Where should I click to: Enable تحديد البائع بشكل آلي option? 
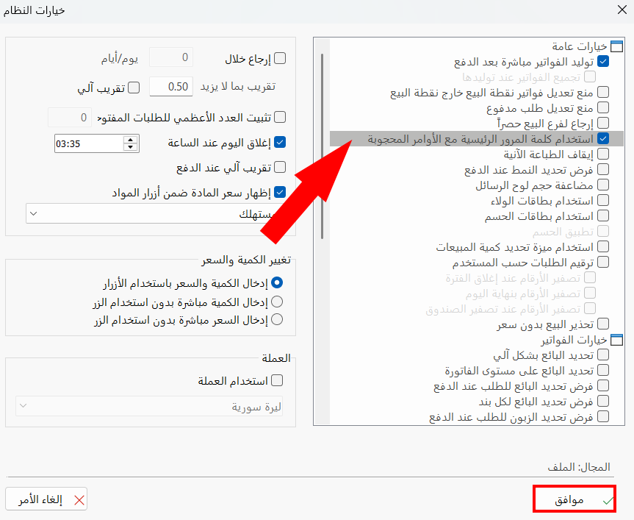click(x=603, y=355)
